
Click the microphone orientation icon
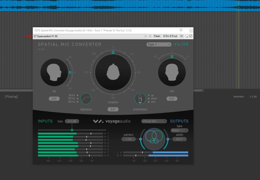(140, 99)
